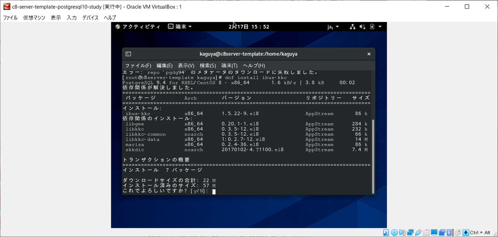498x237 pixels.
Task: Click the ダウンロードサイズの合計: 22 M line
Action: pos(169,181)
